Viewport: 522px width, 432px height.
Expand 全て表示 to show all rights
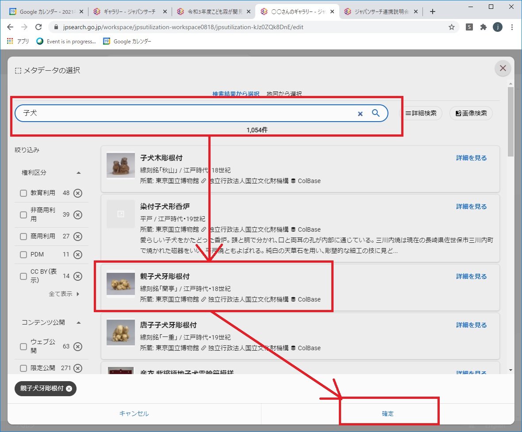pyautogui.click(x=64, y=294)
